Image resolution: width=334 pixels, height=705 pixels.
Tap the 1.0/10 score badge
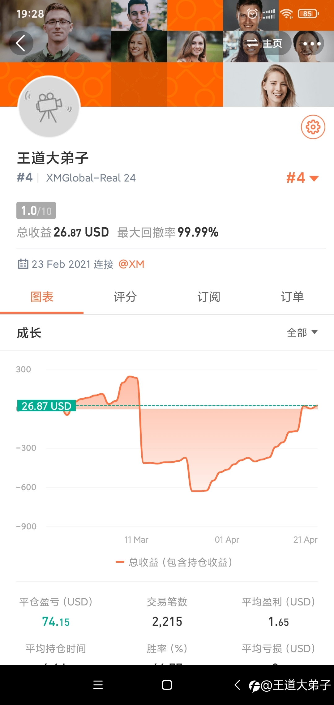click(x=36, y=211)
